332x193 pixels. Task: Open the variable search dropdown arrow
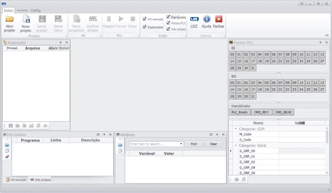click(x=181, y=144)
